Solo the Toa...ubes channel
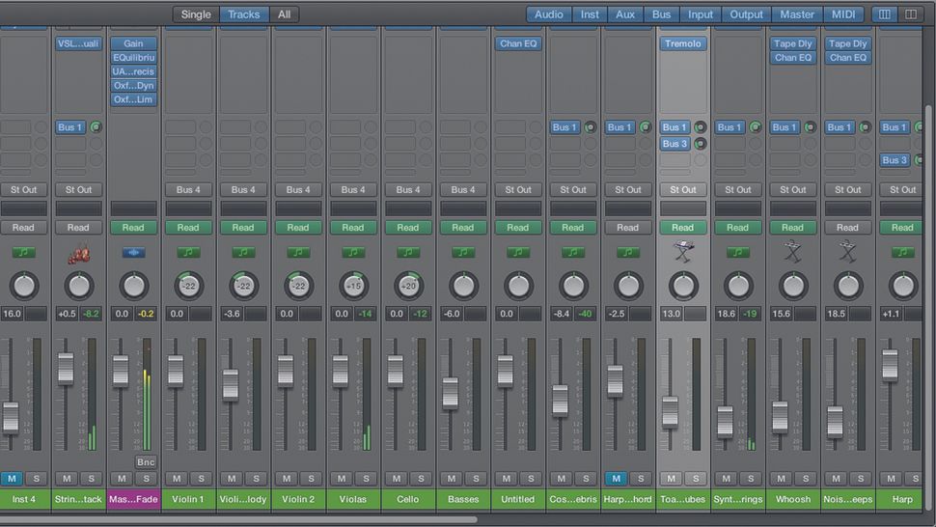This screenshot has height=527, width=936. pos(696,479)
